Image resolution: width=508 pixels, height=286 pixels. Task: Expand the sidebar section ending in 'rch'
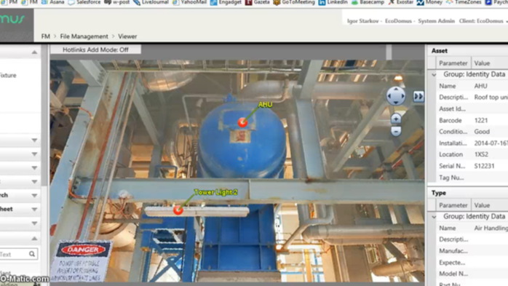click(34, 195)
